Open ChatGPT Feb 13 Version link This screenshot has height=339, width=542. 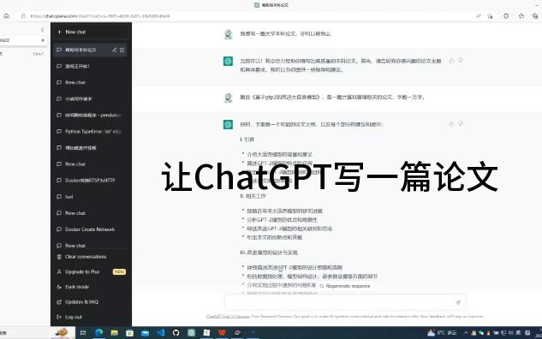(228, 316)
